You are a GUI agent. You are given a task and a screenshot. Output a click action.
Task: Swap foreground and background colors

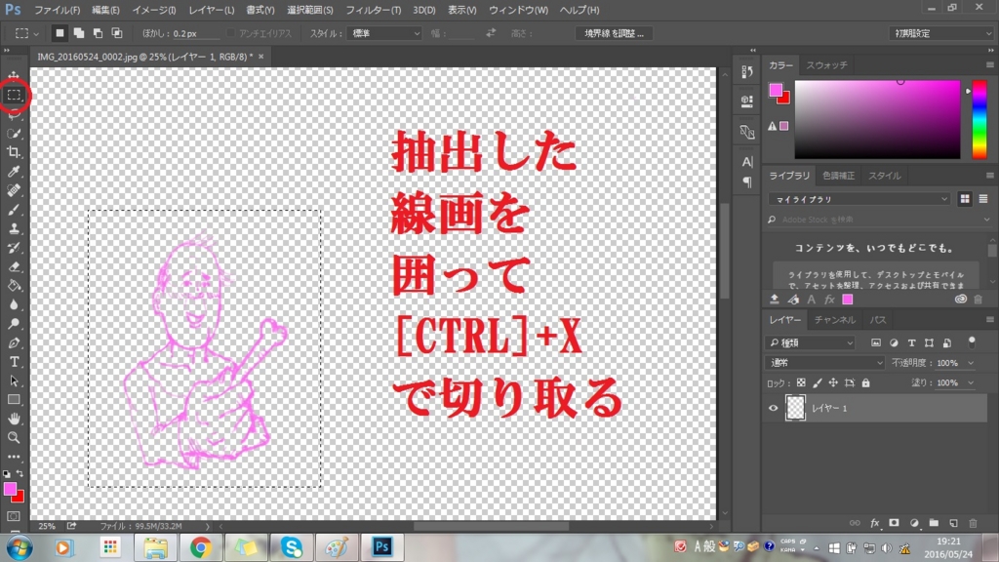(20, 473)
